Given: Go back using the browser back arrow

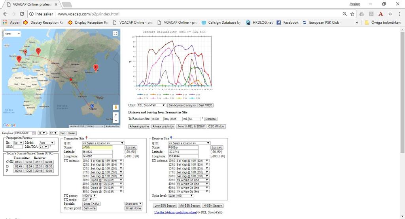Looking at the screenshot, I should 5,14.
